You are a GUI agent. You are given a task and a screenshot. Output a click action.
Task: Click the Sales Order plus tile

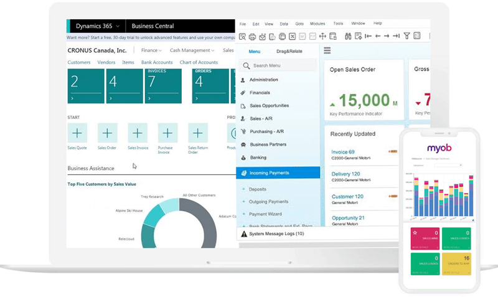107,133
